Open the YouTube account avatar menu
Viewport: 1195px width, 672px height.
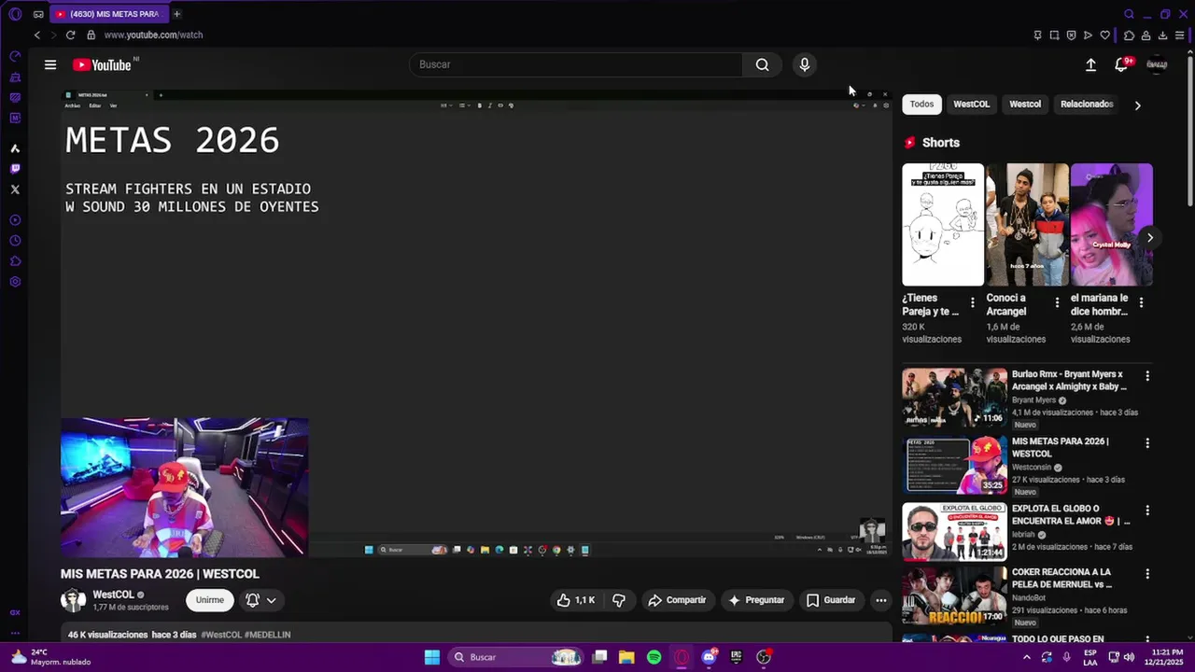pos(1157,64)
